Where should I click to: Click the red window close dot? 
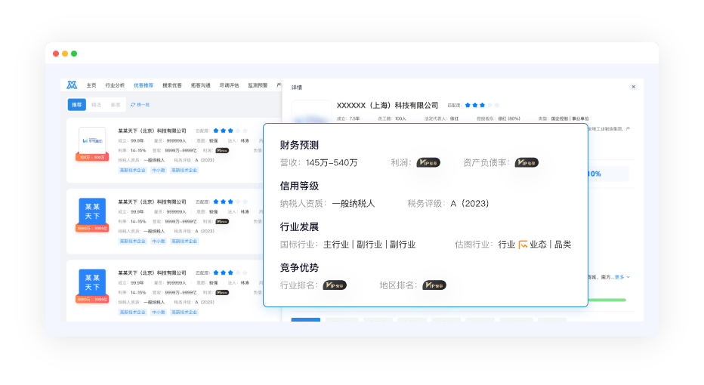tap(56, 54)
